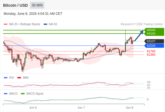
Task: Click the 9MA legend label
Action: (x=26, y=78)
